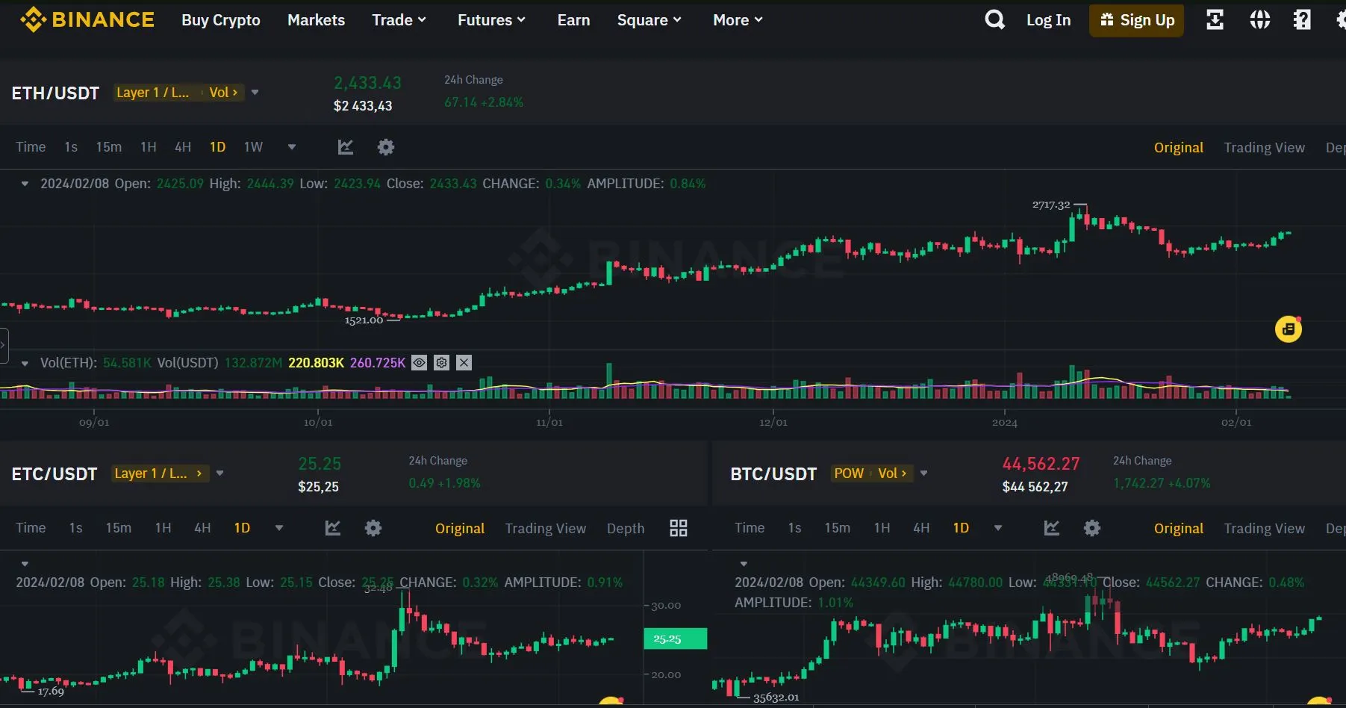Image resolution: width=1346 pixels, height=708 pixels.
Task: Select 1D interval on BTC/USDT chart
Action: [961, 528]
